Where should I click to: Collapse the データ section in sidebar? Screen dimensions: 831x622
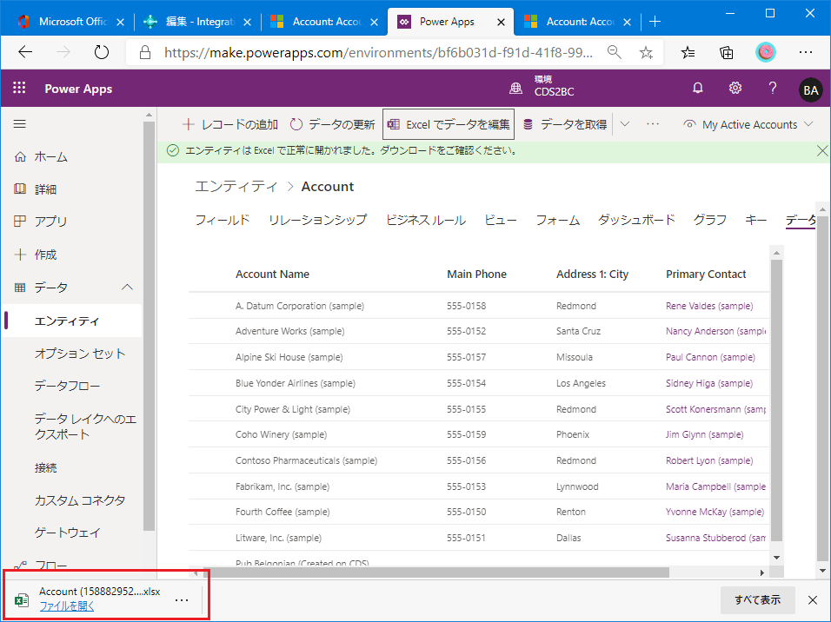[127, 288]
